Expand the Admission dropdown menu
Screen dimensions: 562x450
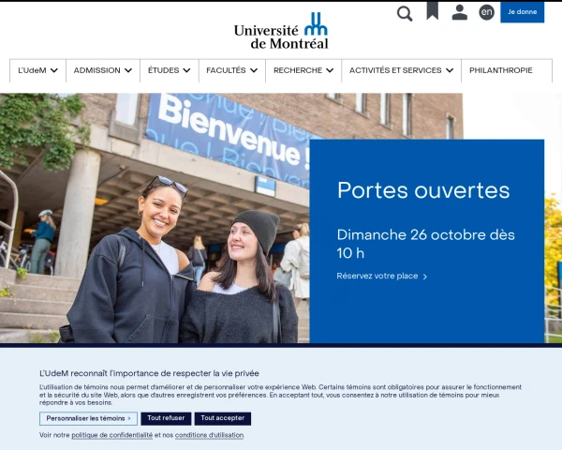click(x=104, y=70)
